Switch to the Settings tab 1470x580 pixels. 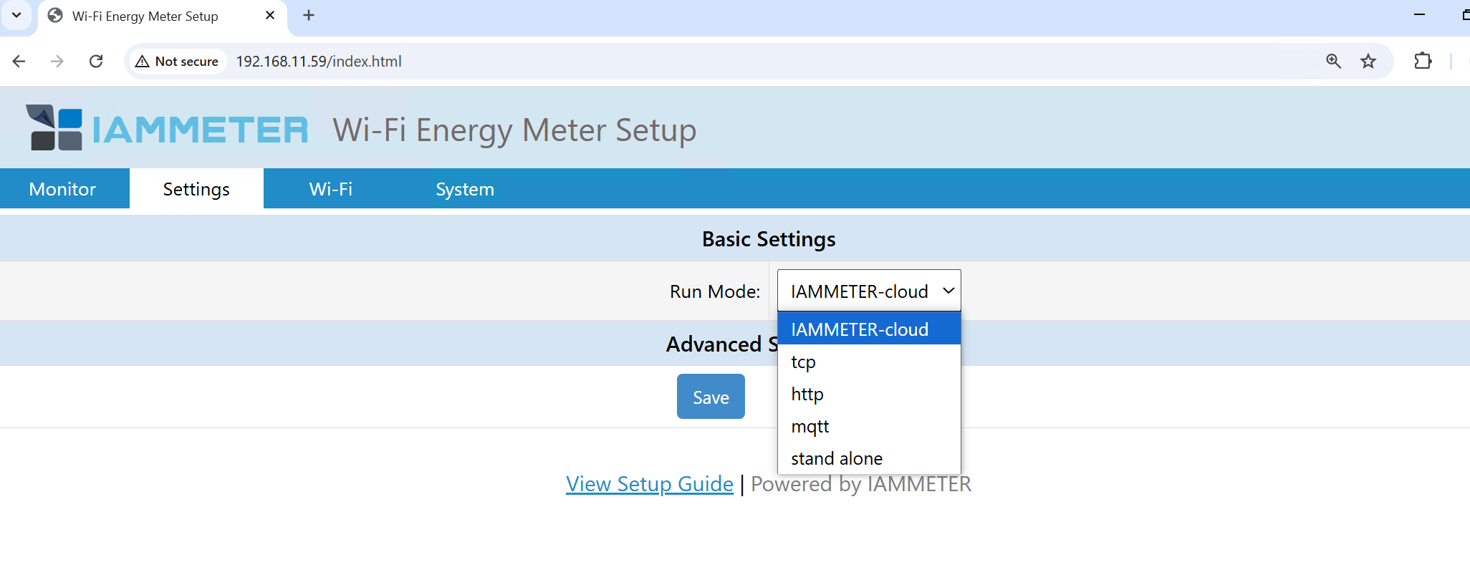pos(196,189)
